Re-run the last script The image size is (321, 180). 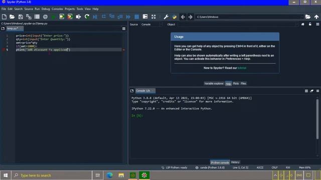[x=87, y=16]
